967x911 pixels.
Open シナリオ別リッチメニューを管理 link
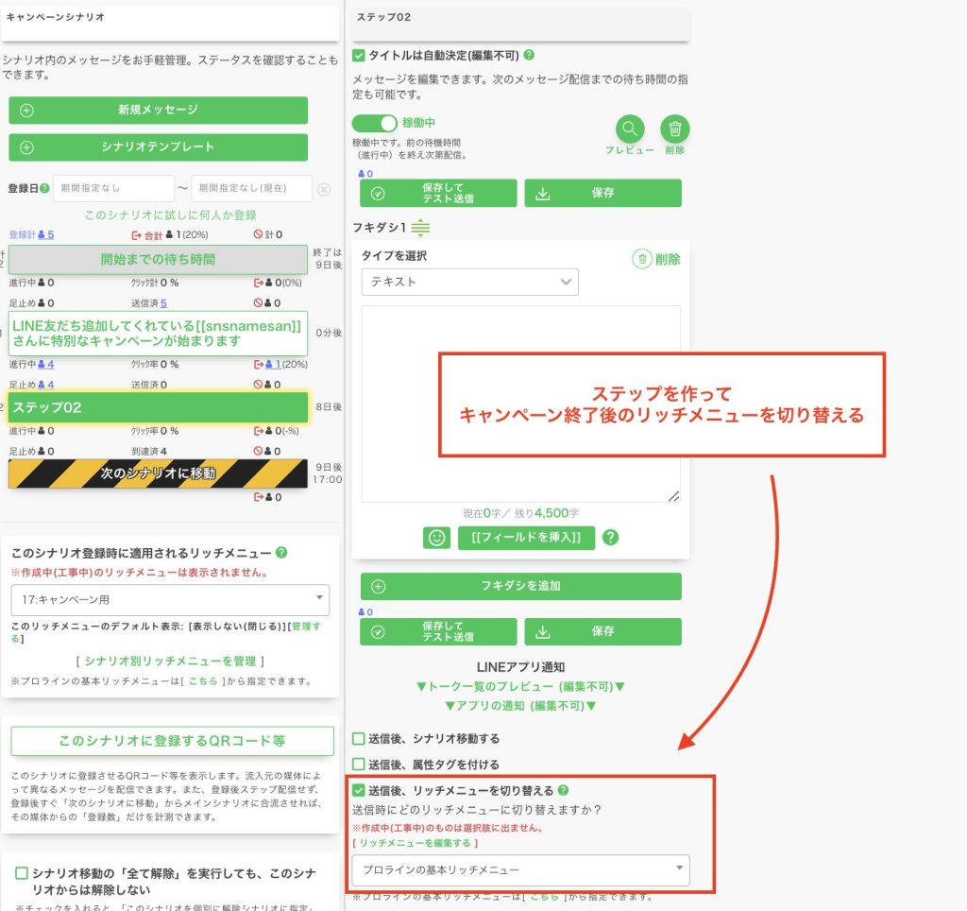(x=170, y=662)
